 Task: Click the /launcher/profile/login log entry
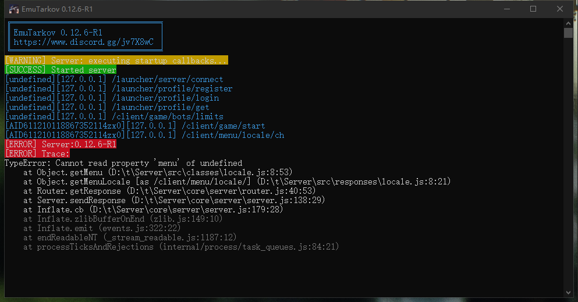[112, 98]
